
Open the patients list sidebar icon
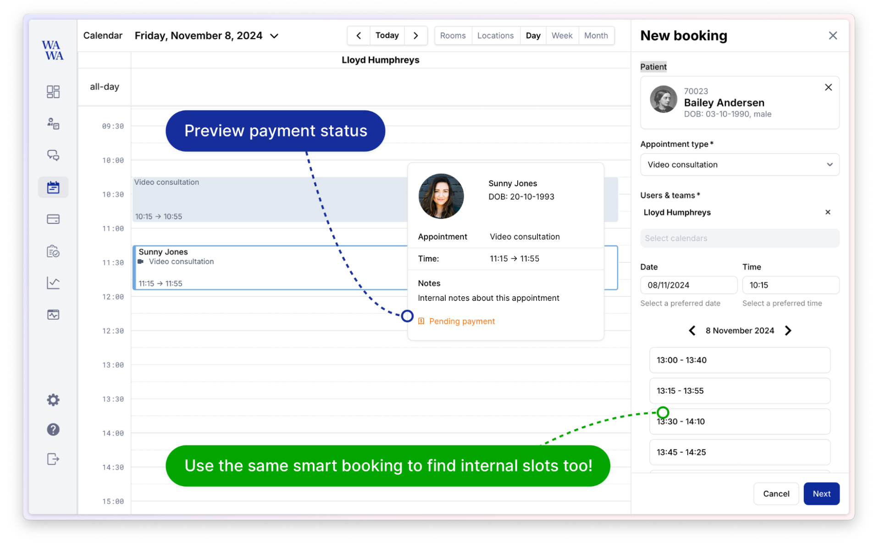click(53, 123)
